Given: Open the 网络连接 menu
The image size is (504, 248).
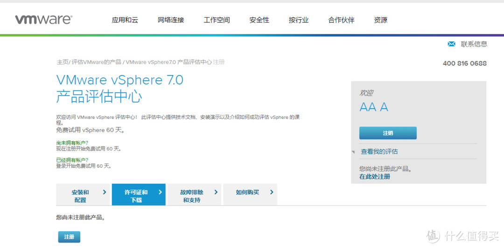Looking at the screenshot, I should (x=171, y=20).
